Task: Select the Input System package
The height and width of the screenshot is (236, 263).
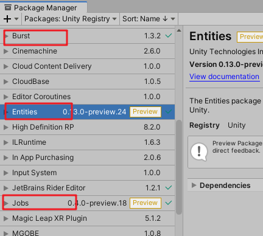Action: click(x=87, y=173)
